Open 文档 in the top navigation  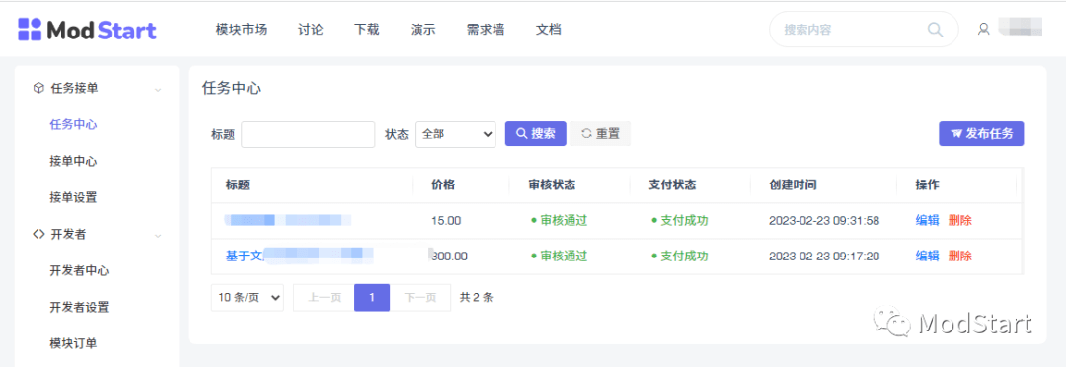[x=549, y=30]
